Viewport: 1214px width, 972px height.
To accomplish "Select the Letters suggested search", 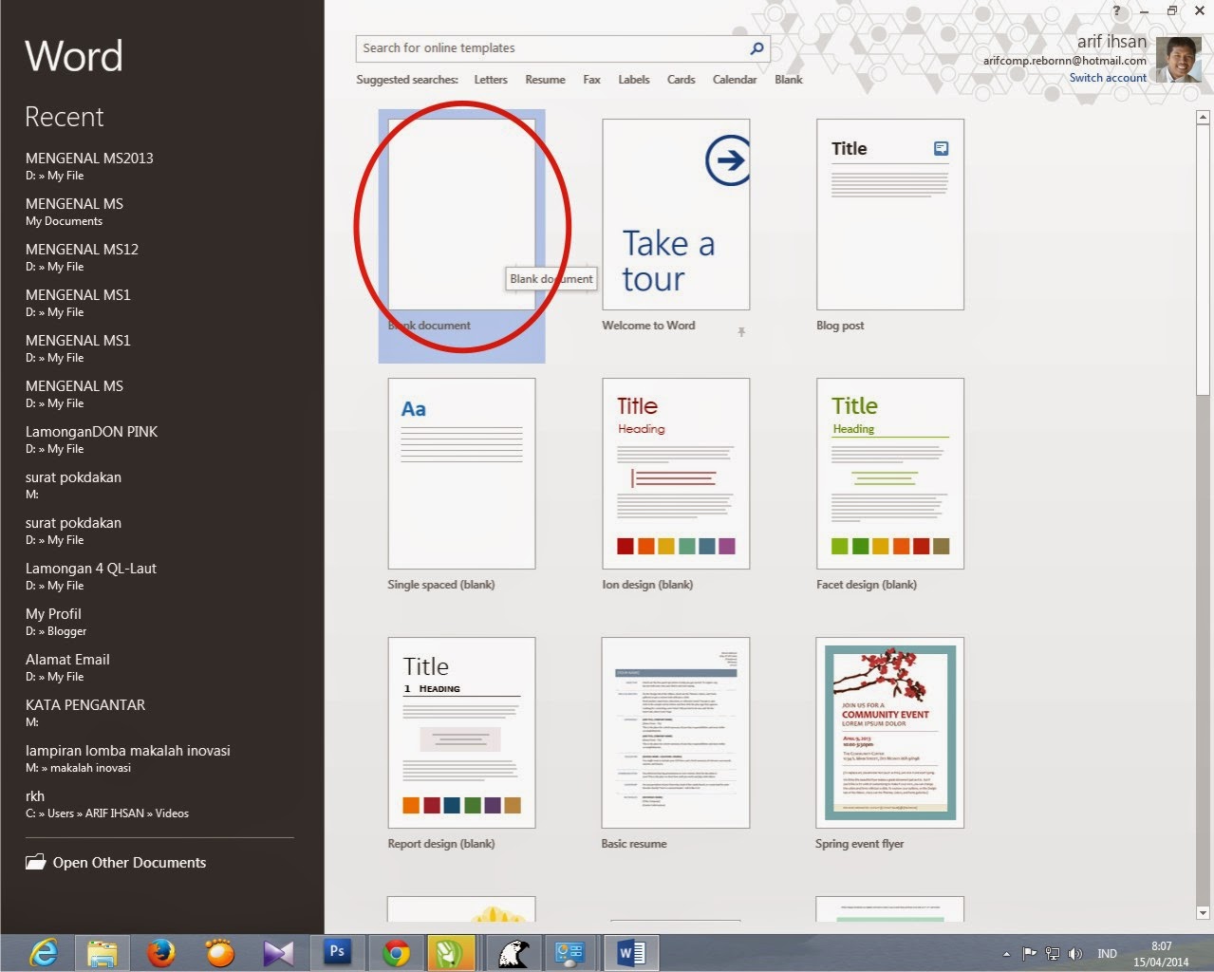I will coord(491,80).
